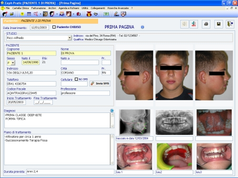Open the Archivi menu
238x178 pixels.
coord(52,8)
